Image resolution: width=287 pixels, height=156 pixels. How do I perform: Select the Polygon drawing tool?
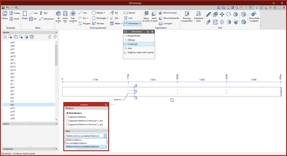(84, 23)
